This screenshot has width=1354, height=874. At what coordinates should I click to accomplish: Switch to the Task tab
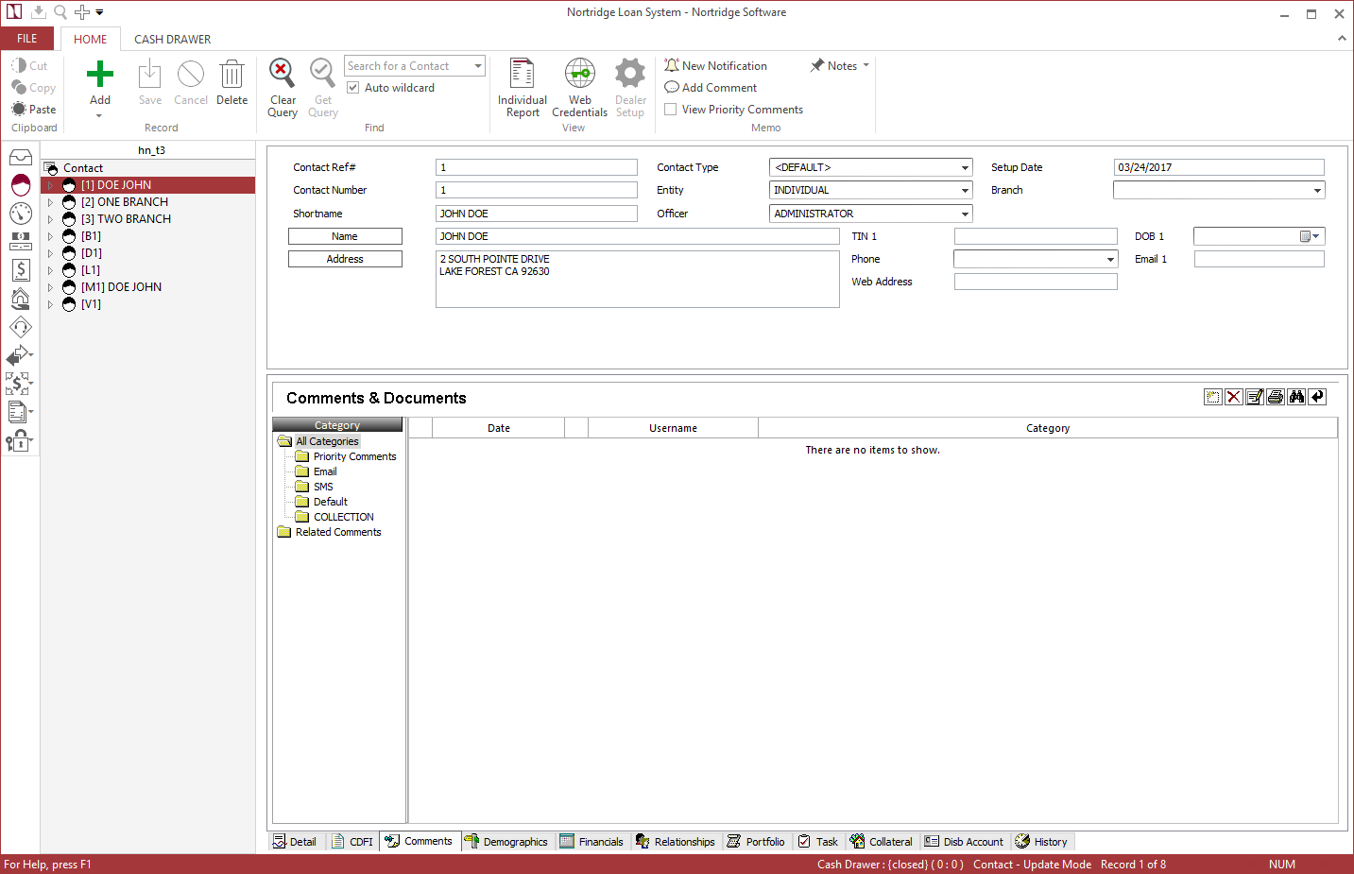pos(818,841)
